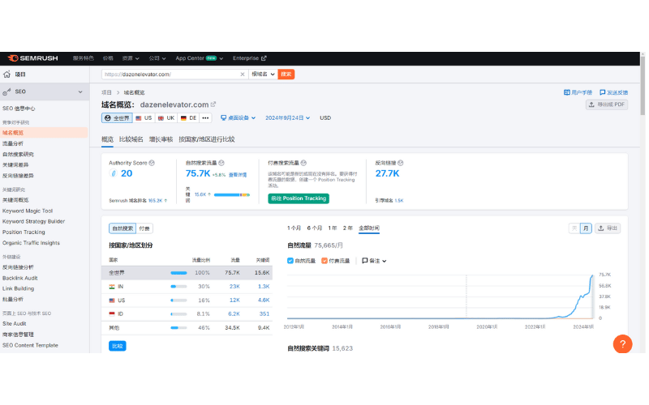Select daily view toggle
Screen dimensions: 649x405
574,228
